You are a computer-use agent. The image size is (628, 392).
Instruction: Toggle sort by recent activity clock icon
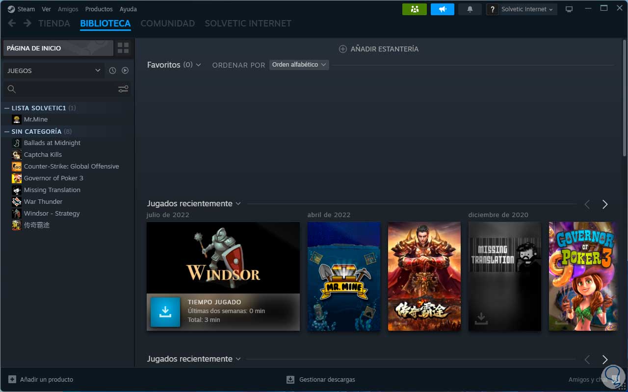(112, 71)
